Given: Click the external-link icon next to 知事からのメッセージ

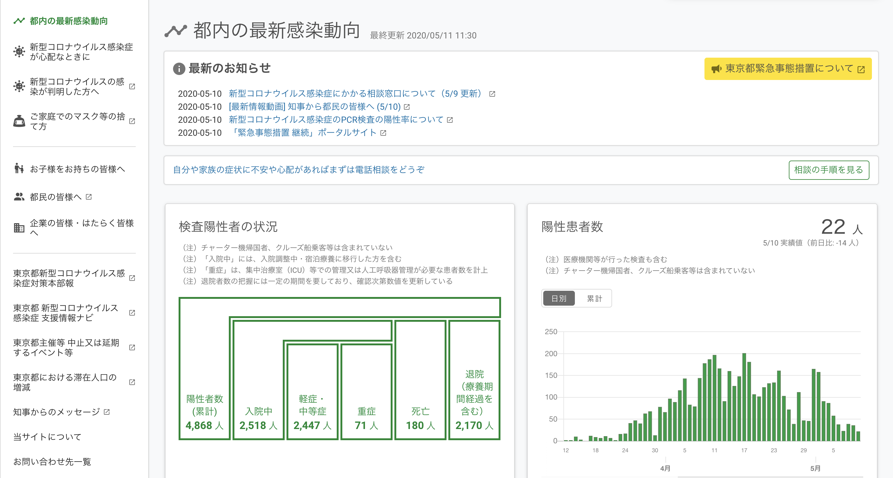Looking at the screenshot, I should [107, 412].
